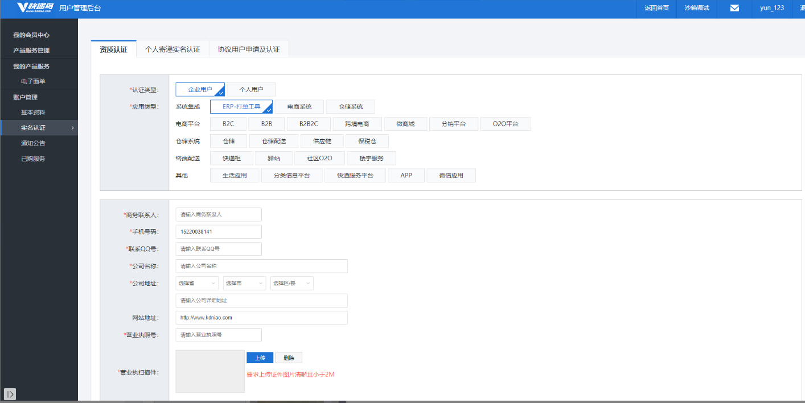Select the 微信应用 option

pyautogui.click(x=451, y=176)
